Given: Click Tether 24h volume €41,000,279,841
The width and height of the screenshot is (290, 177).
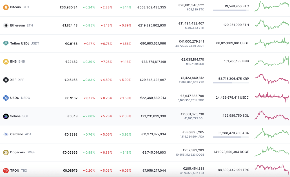Looking at the screenshot, I should click(x=191, y=41).
